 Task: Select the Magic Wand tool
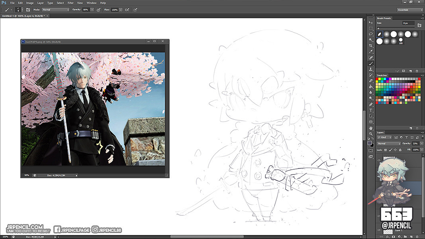pos(371,40)
